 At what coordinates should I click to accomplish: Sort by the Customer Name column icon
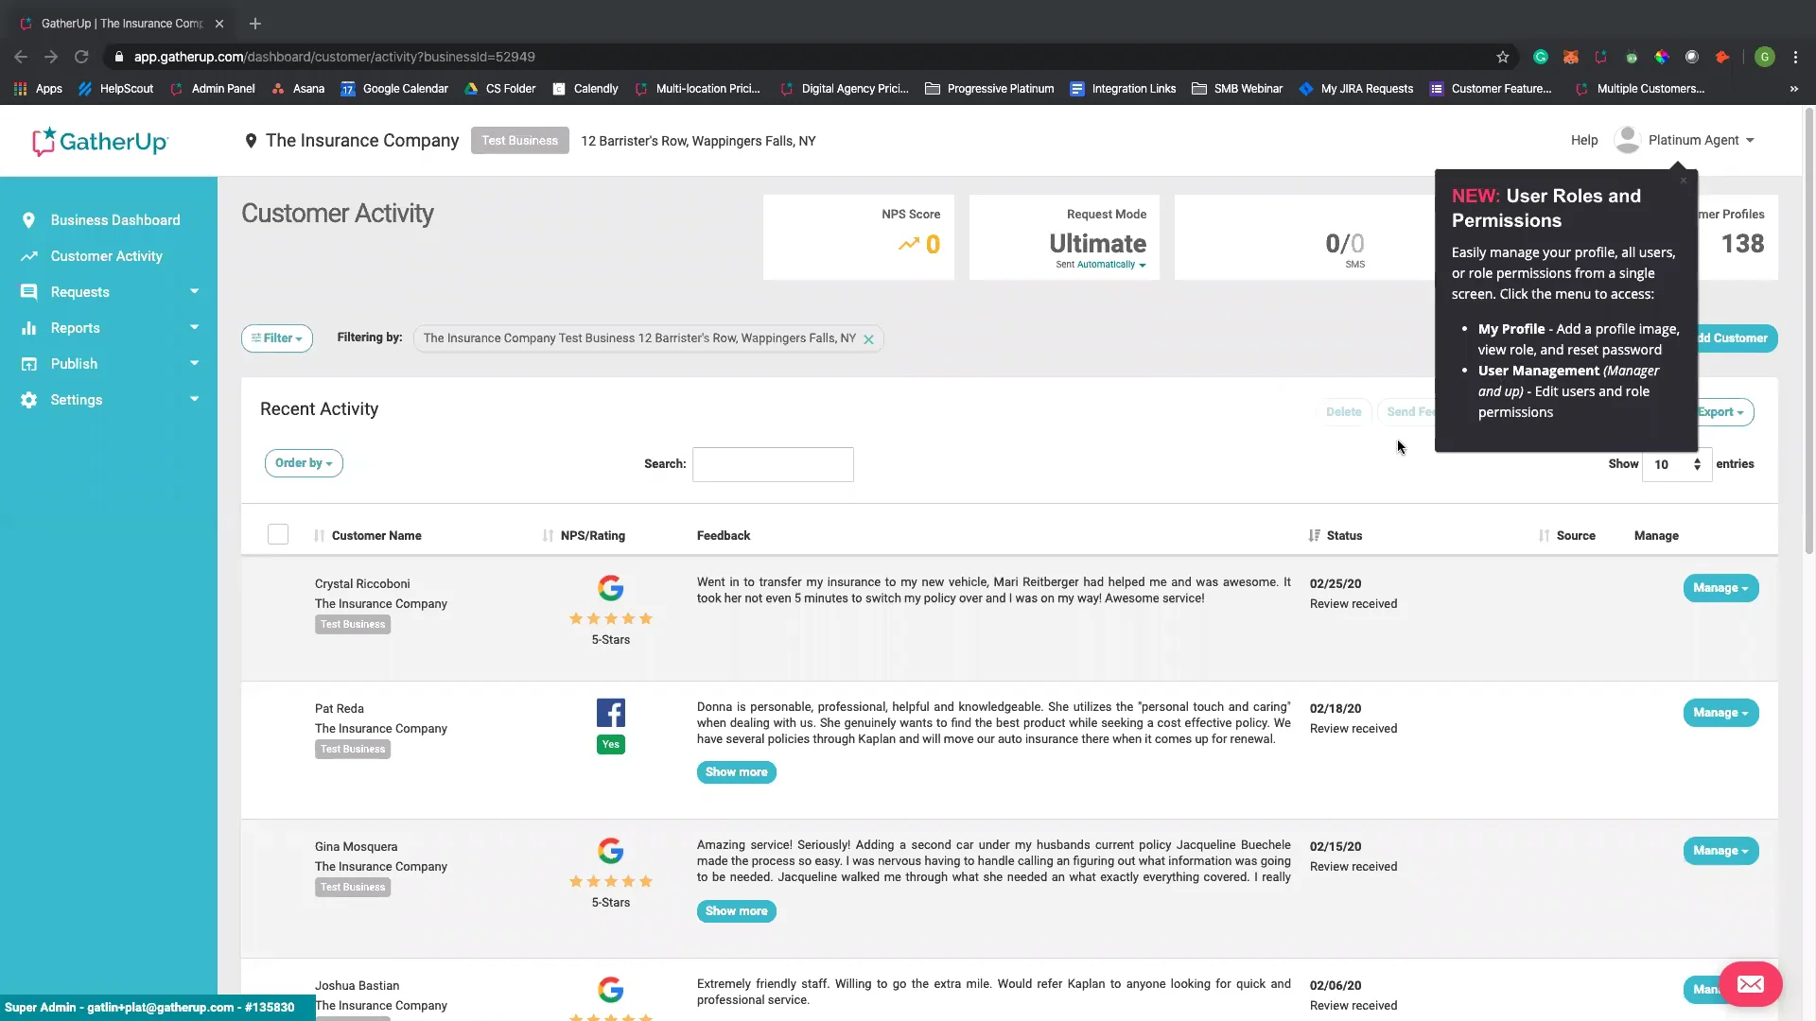[x=319, y=536]
